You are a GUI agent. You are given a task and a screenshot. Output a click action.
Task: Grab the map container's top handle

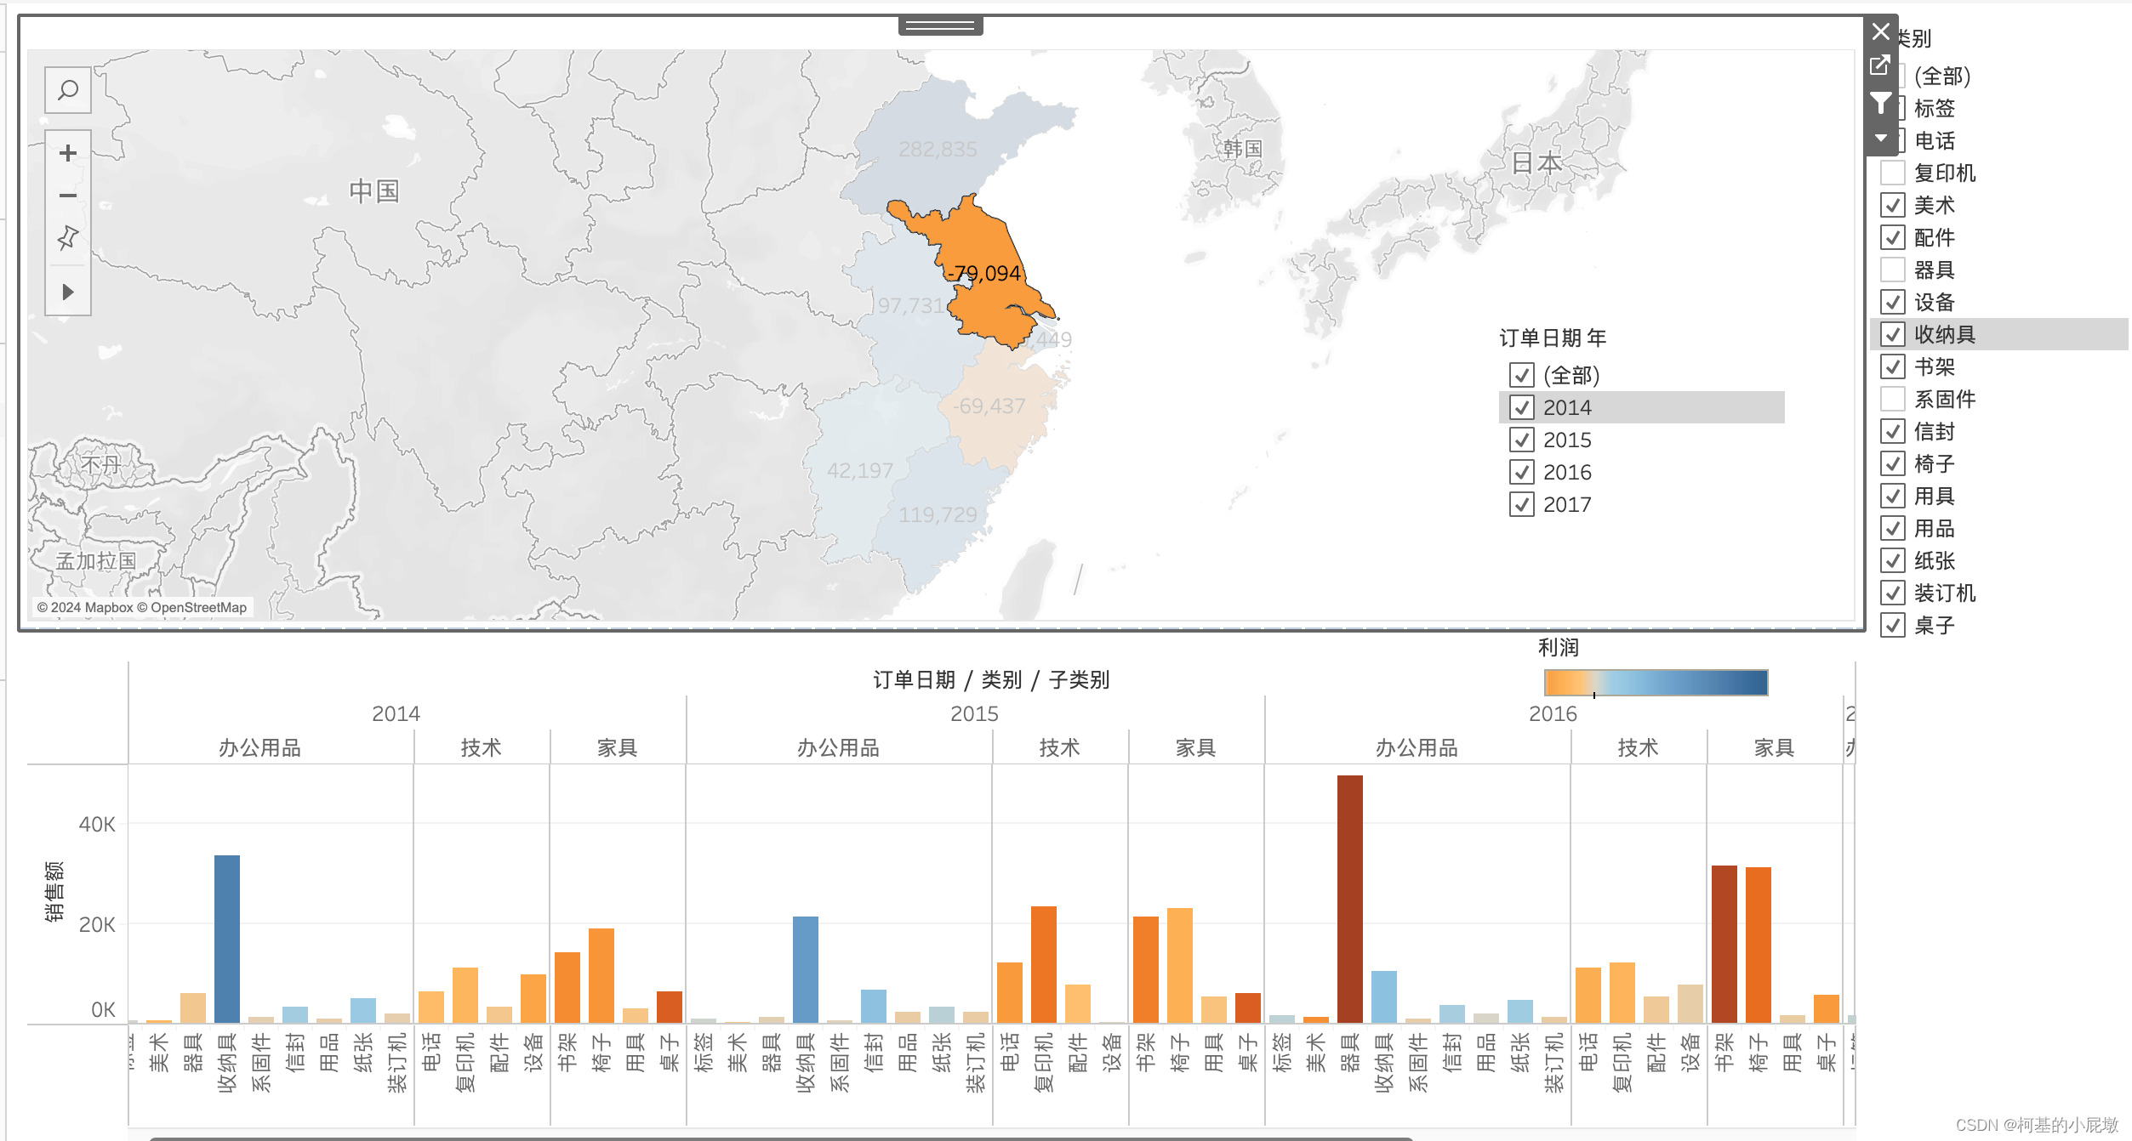coord(940,26)
